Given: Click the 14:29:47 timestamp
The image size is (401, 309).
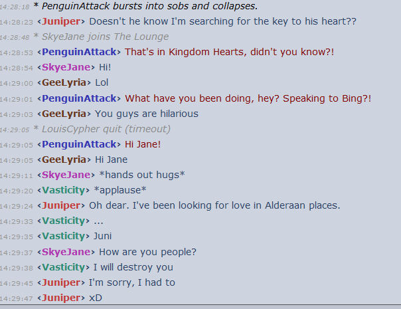Looking at the screenshot, I should (x=17, y=299).
